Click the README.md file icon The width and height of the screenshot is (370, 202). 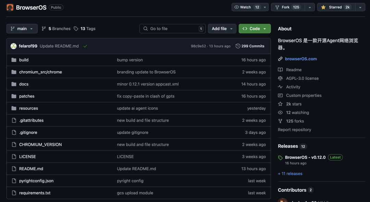(x=14, y=169)
